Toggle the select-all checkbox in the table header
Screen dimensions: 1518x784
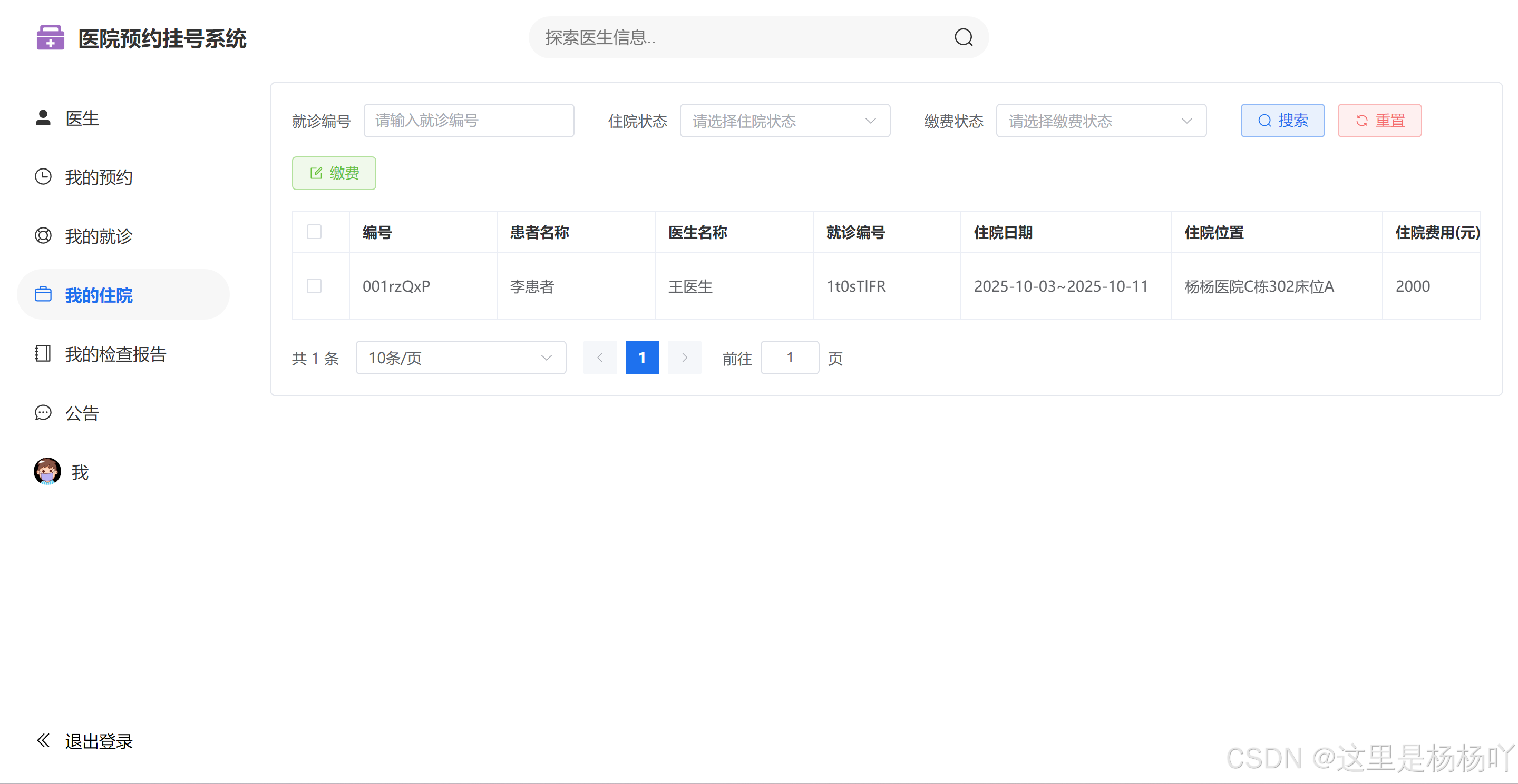314,232
